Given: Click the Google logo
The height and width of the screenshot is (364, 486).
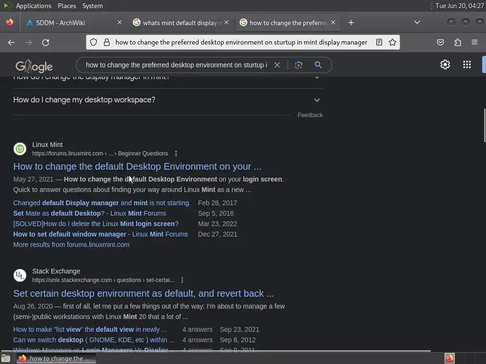Looking at the screenshot, I should 34,66.
